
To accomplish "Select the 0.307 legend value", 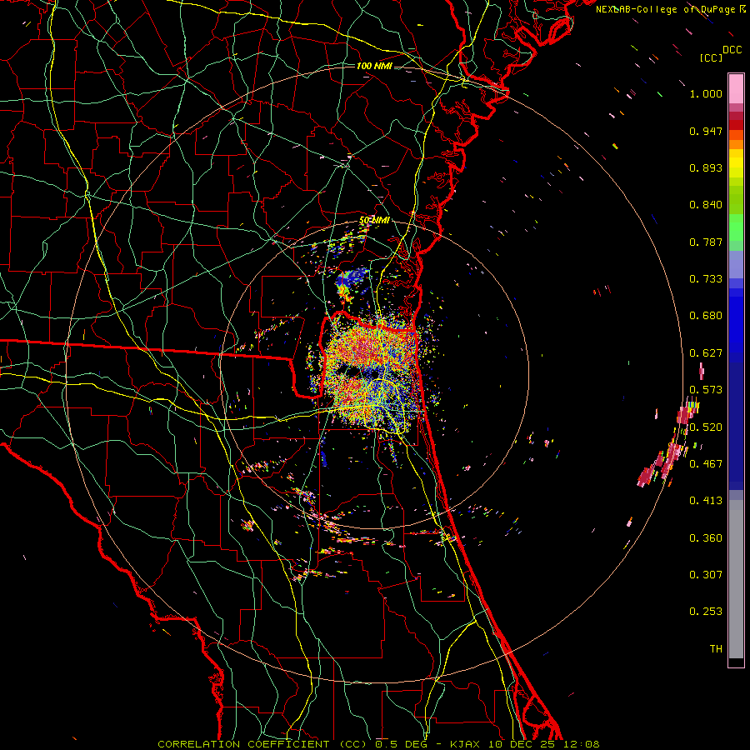I will pos(706,575).
